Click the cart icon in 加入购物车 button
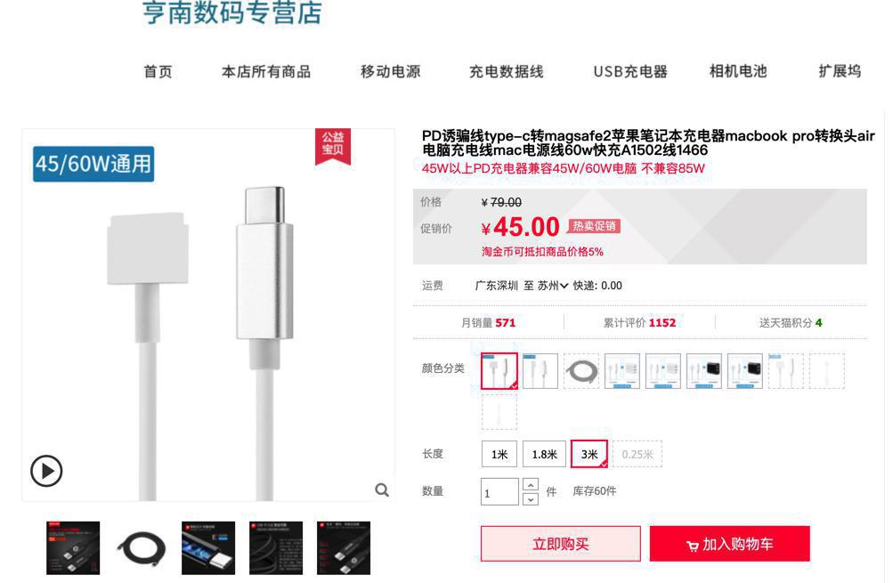This screenshot has width=893, height=583. (693, 546)
